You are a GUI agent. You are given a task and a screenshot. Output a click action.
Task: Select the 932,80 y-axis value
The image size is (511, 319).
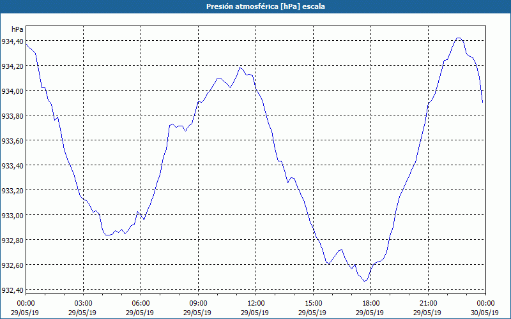12,241
